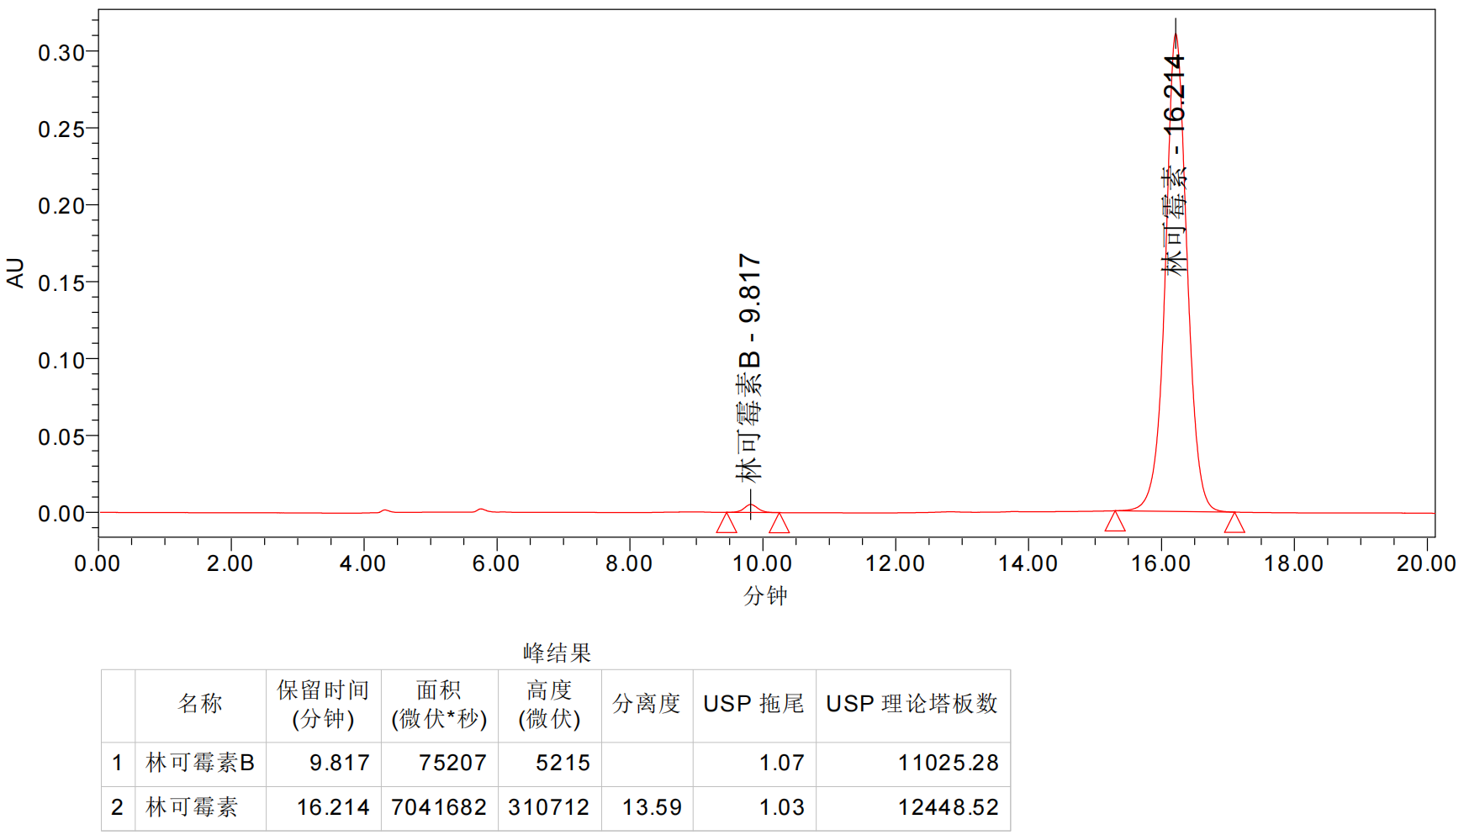Click the USP 拖尾 column header
The width and height of the screenshot is (1464, 835).
753,704
